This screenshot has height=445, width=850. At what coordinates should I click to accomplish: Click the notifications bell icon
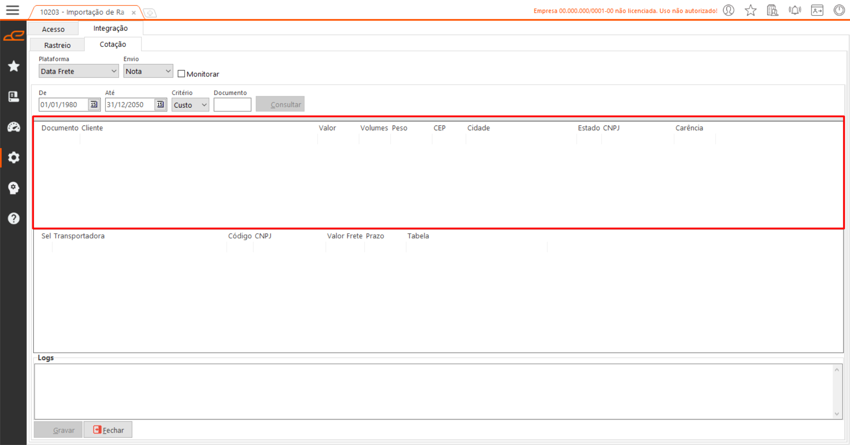(x=795, y=10)
